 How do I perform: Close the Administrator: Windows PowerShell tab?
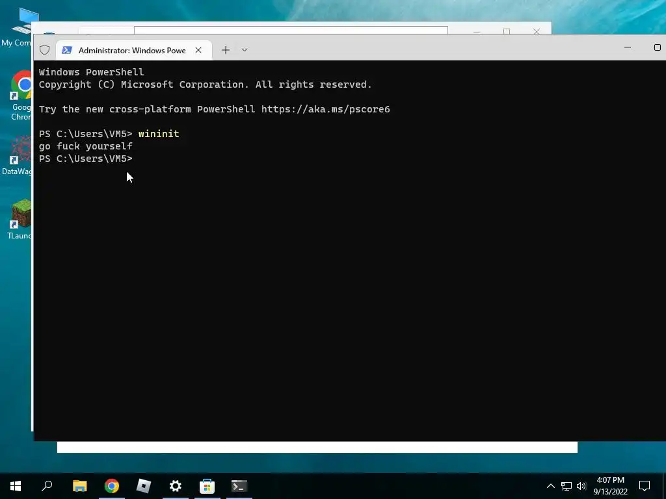[x=198, y=50]
